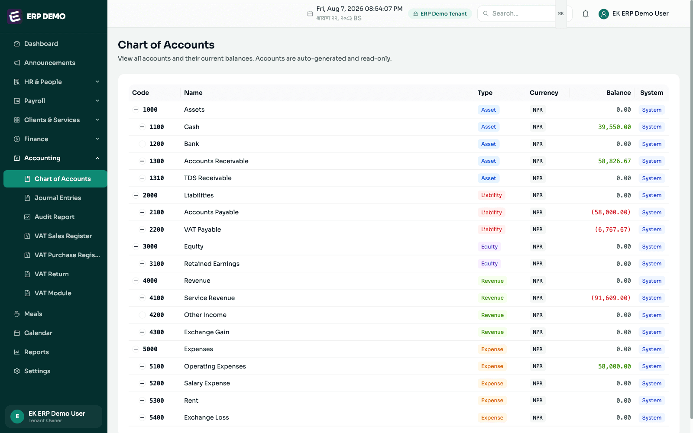Viewport: 693px width, 433px height.
Task: Click the Liability tag on Accounts Payable
Action: pos(491,213)
